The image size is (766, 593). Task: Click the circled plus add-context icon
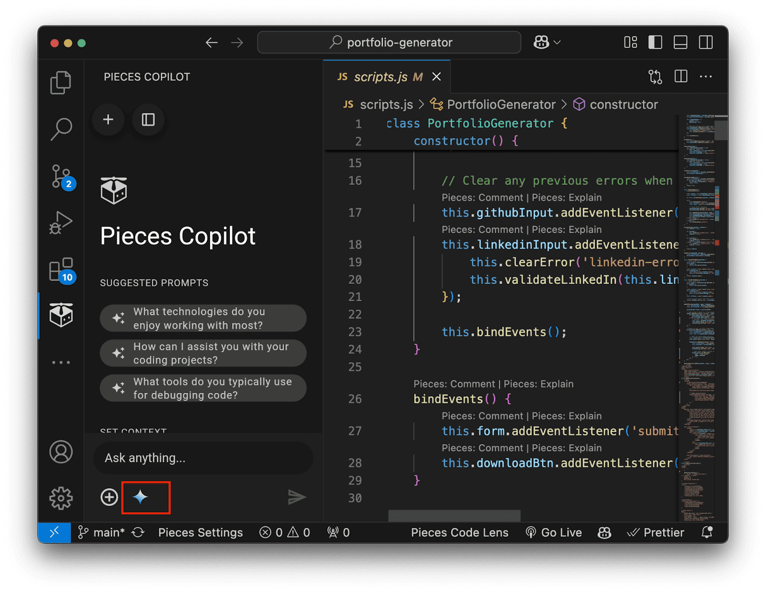point(109,497)
